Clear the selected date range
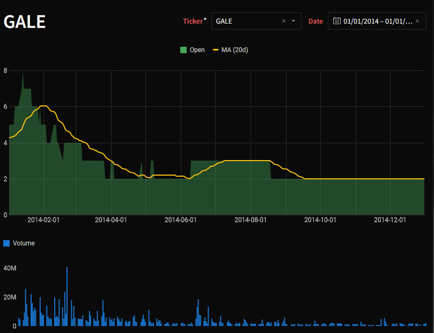Screen dimensions: 434x333 [x=417, y=21]
